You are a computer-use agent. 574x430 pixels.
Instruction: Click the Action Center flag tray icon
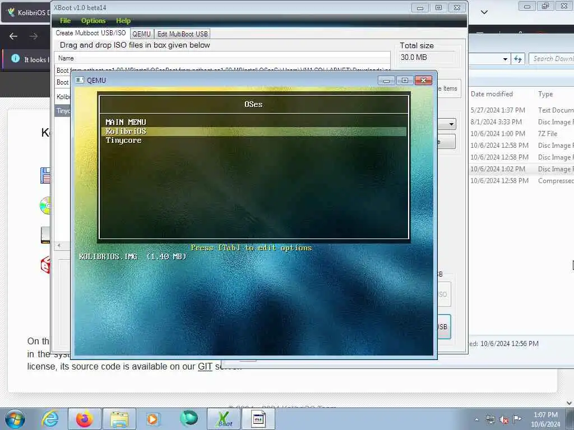(x=517, y=419)
